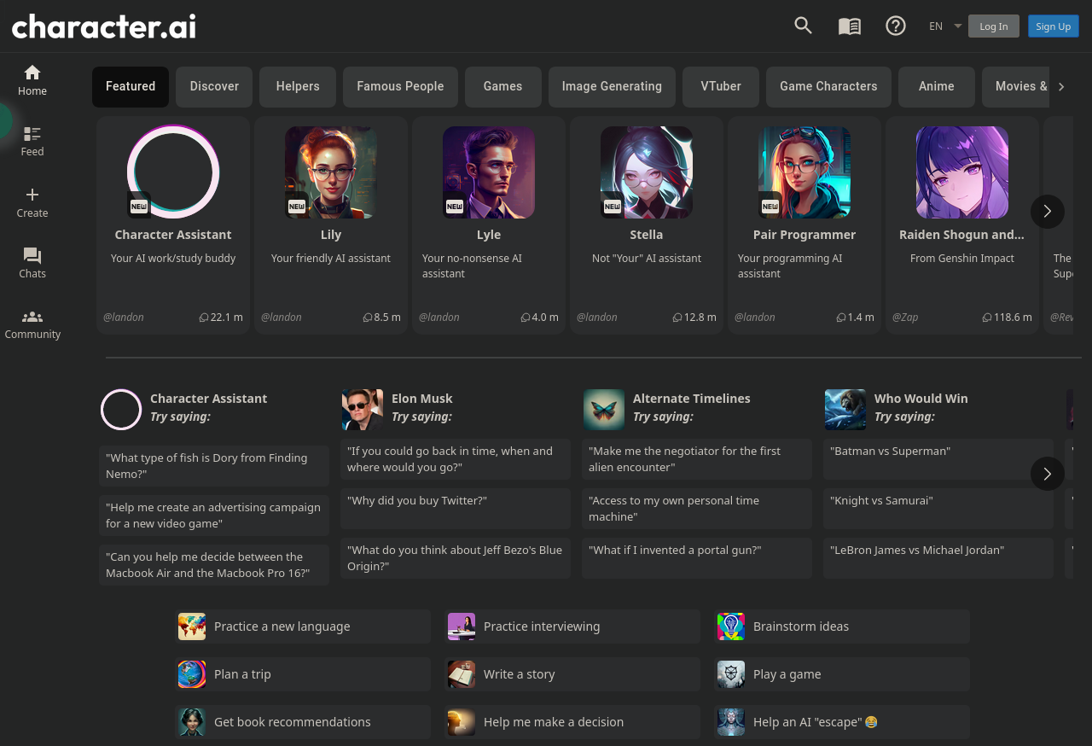
Task: Open the Games tab
Action: (x=503, y=87)
